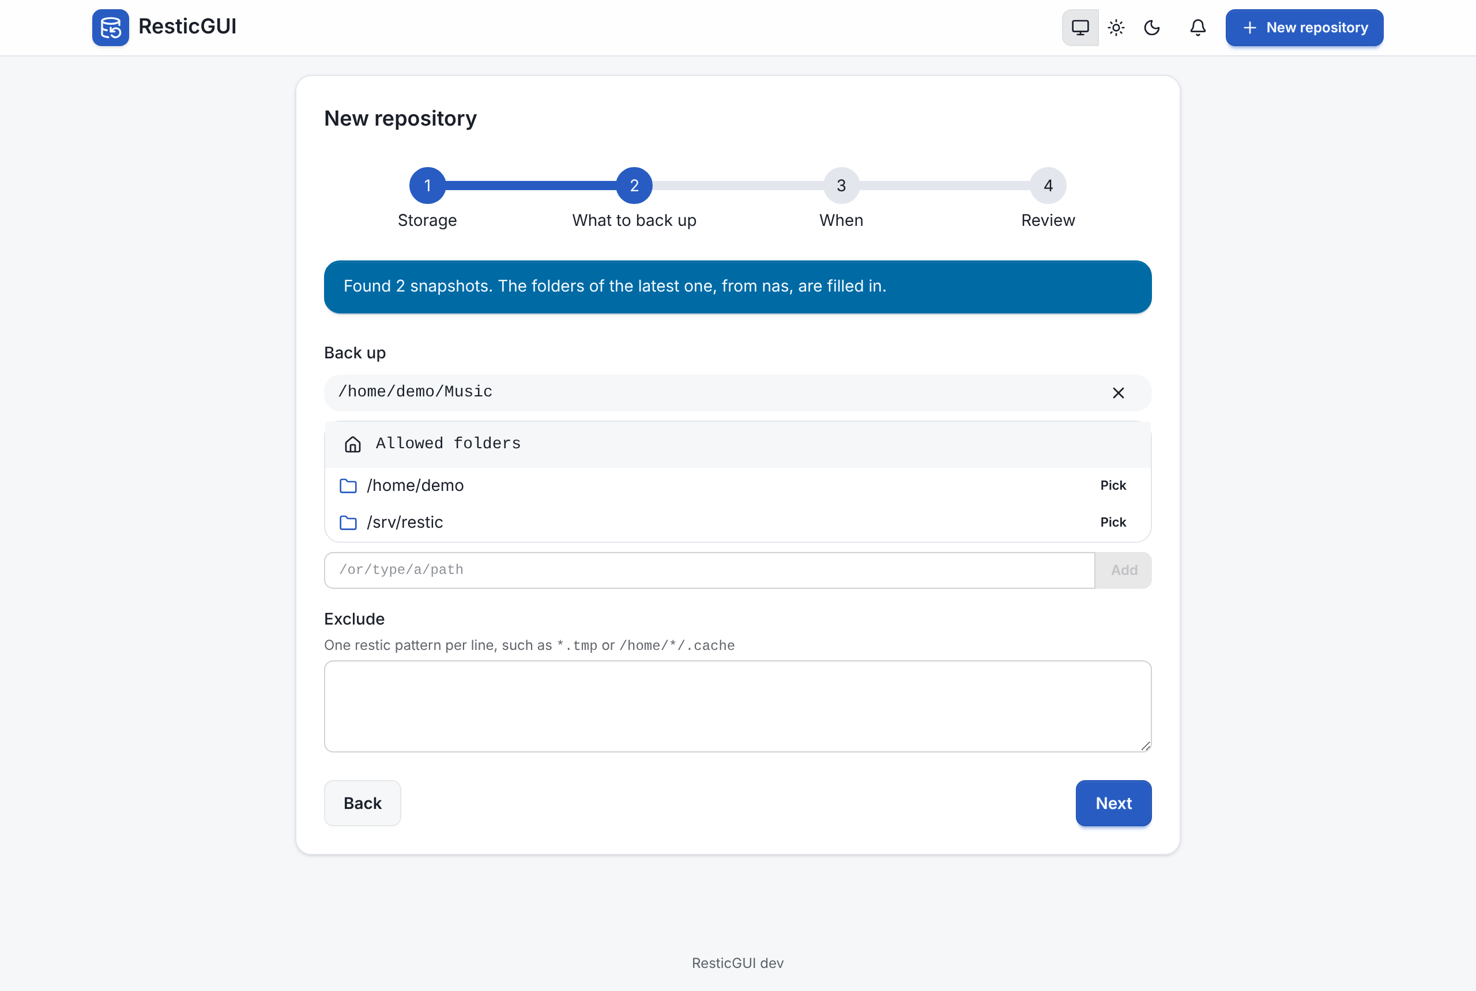Go to step 1 Storage

click(x=427, y=185)
